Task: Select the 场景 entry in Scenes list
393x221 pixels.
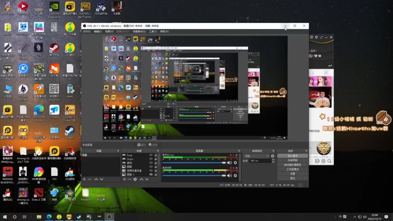Action: click(x=101, y=155)
